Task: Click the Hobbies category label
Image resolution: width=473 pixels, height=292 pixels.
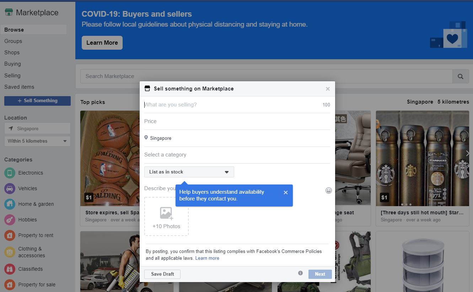Action: point(27,220)
